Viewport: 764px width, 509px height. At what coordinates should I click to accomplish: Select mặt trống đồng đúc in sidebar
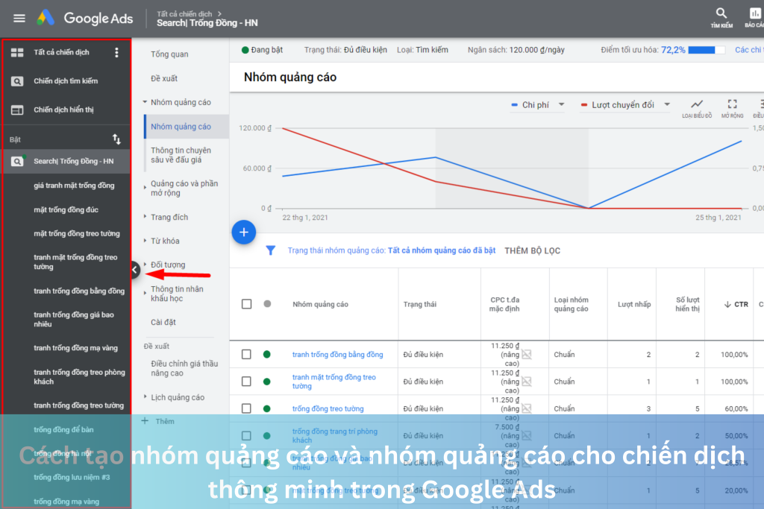[66, 209]
